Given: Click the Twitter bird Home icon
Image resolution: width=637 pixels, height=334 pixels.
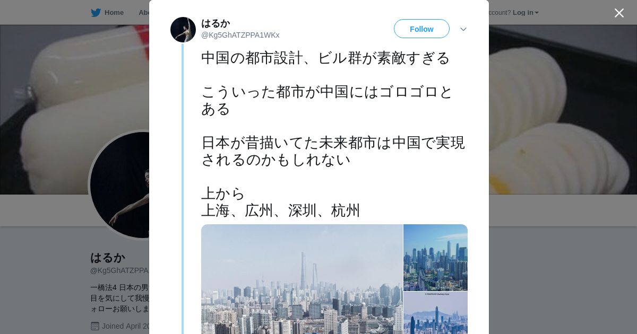Looking at the screenshot, I should pos(96,13).
